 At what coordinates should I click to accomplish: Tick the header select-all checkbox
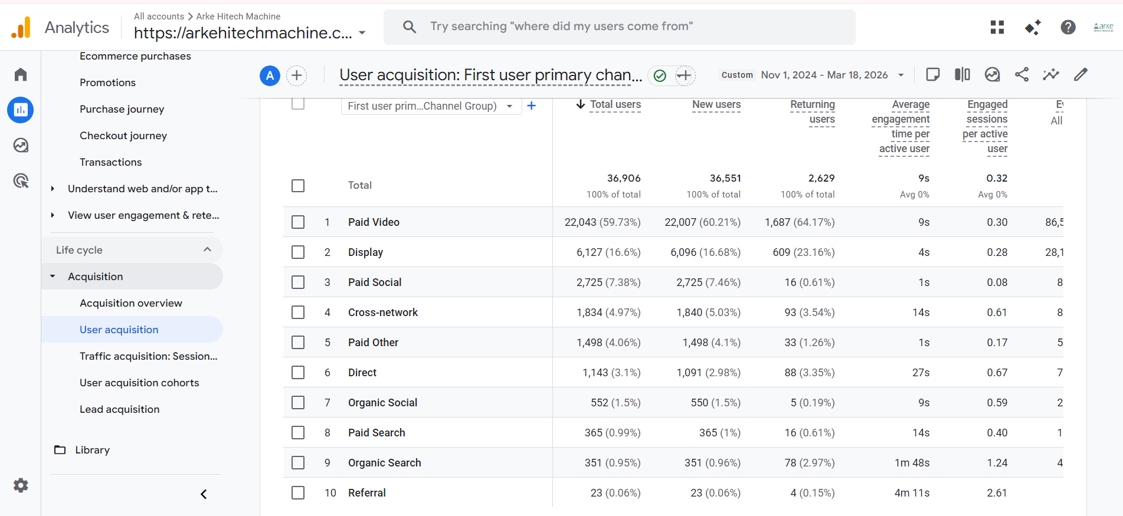point(298,103)
